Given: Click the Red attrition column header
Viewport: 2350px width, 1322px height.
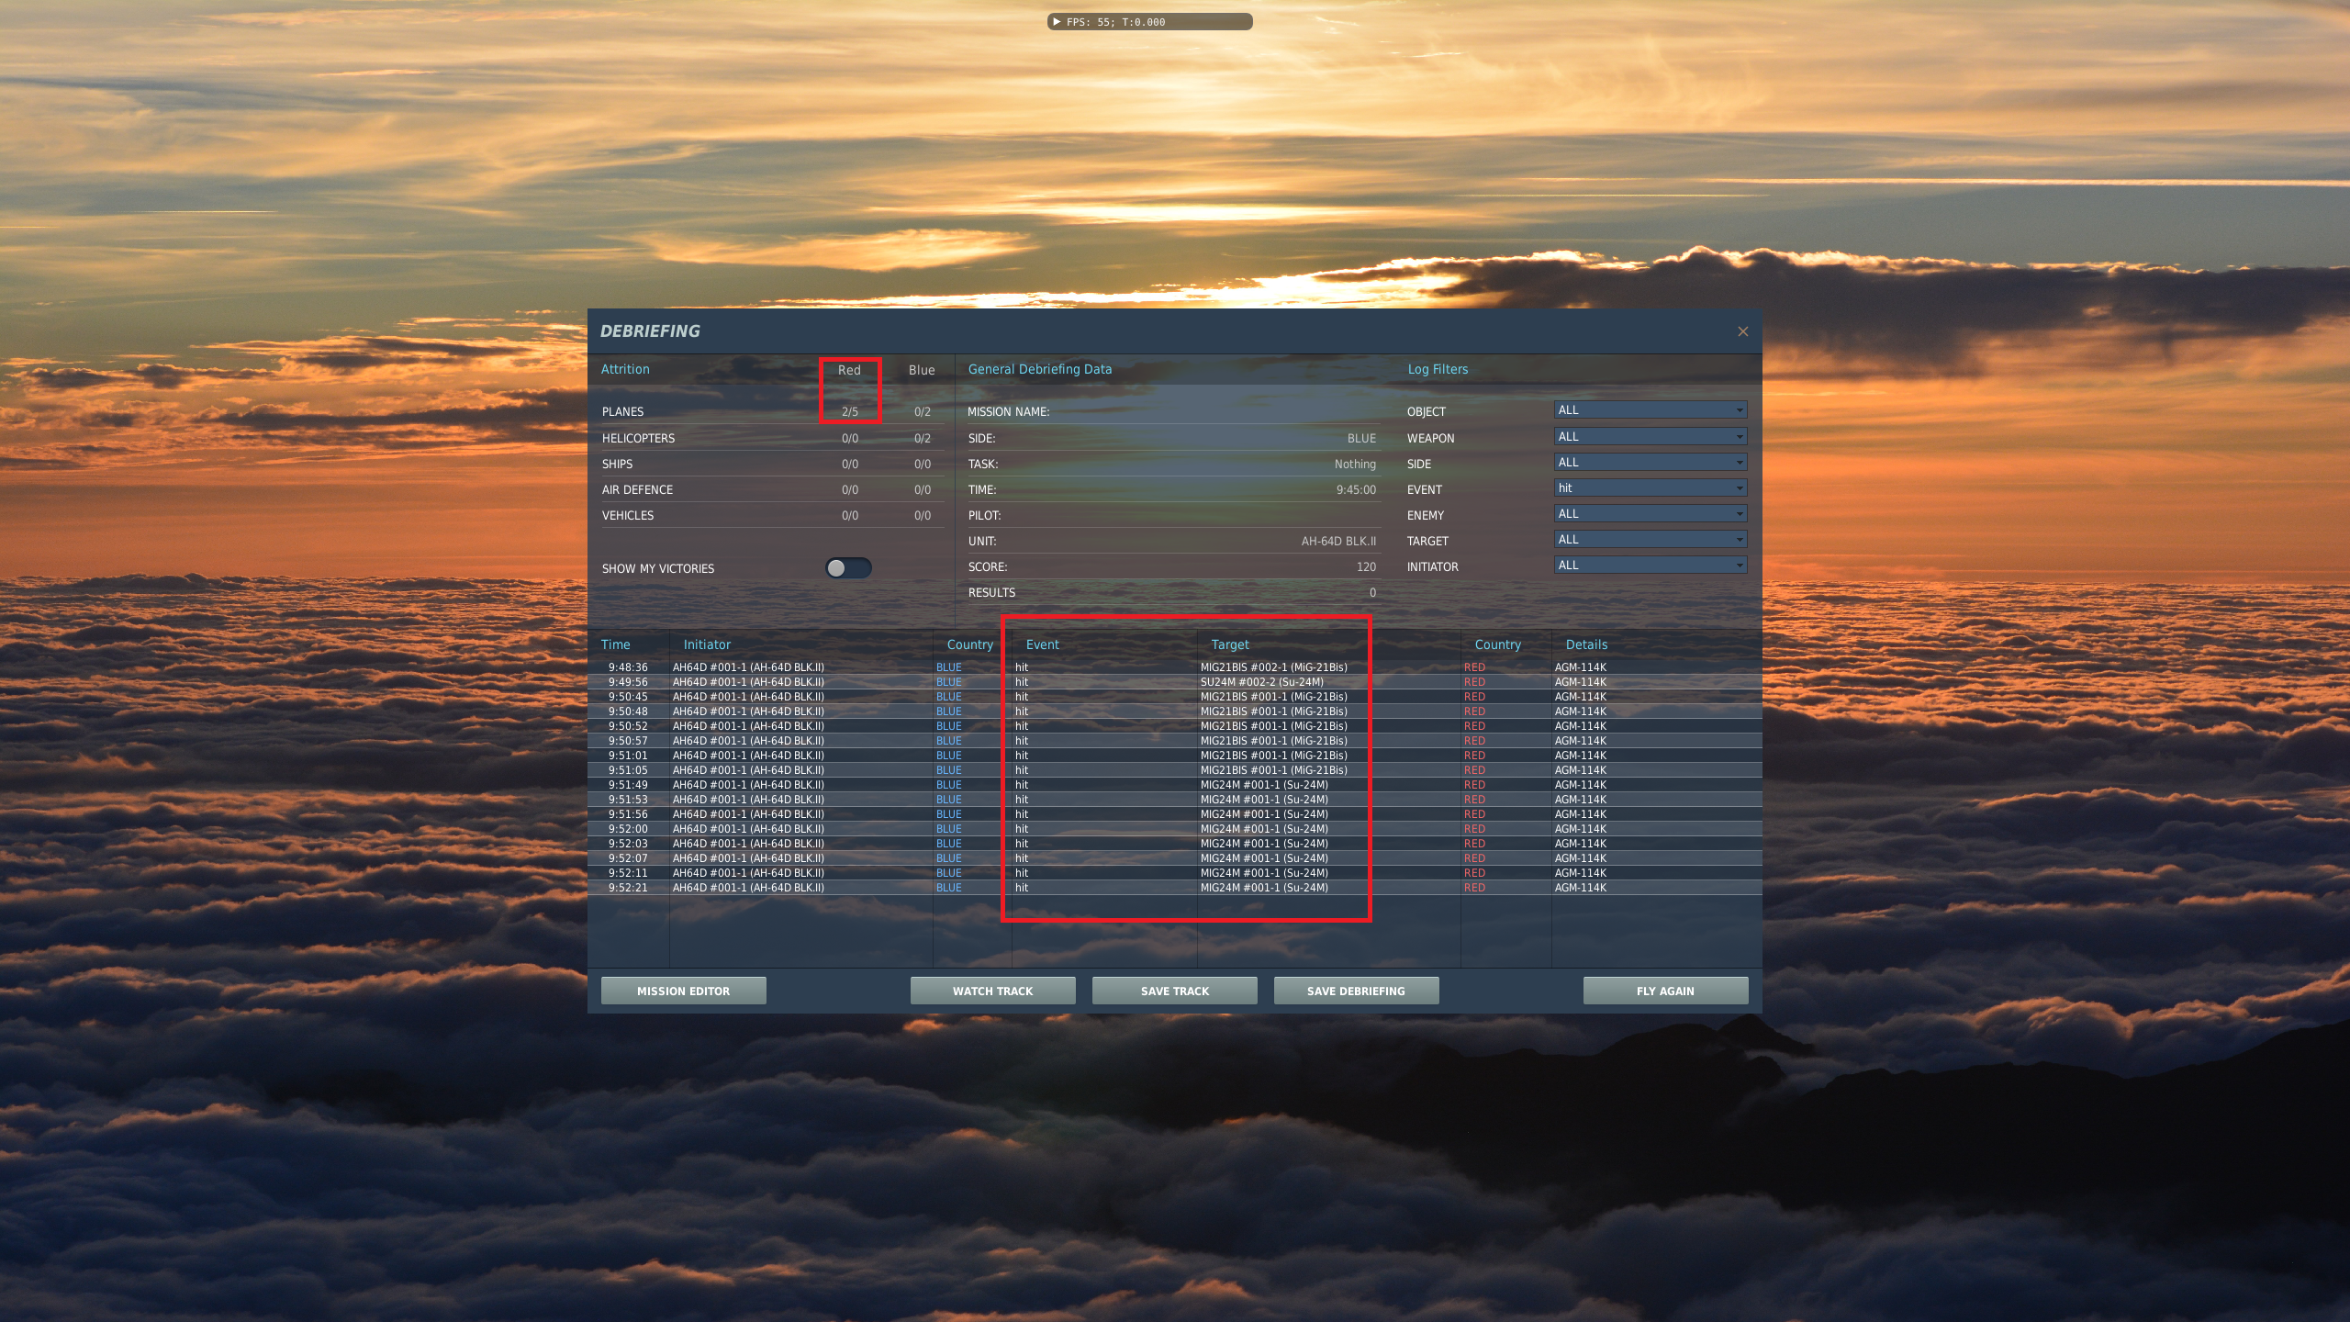Looking at the screenshot, I should [849, 370].
